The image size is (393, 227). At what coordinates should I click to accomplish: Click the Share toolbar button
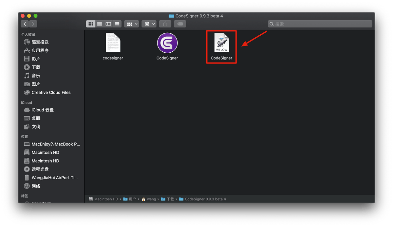pos(165,24)
